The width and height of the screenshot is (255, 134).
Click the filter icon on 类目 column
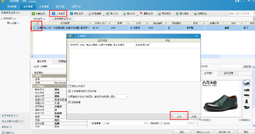tap(204, 23)
